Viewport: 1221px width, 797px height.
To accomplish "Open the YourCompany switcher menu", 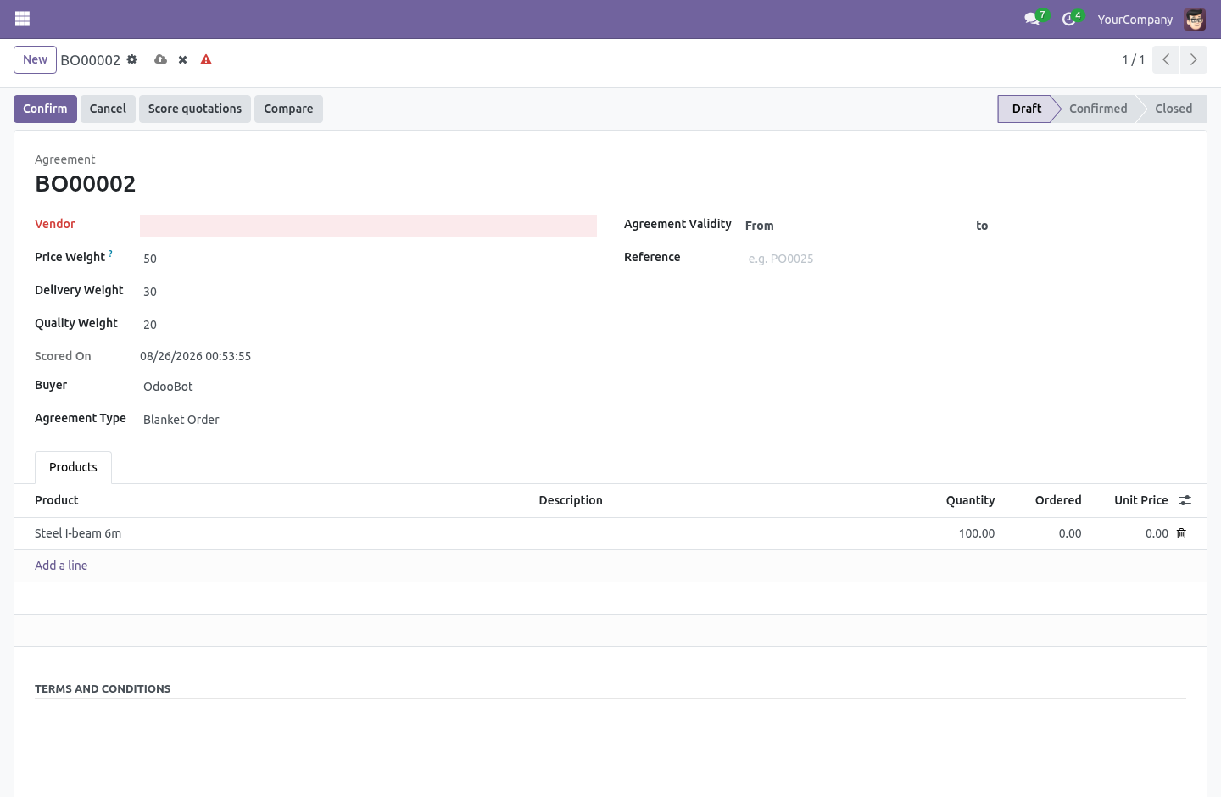I will [x=1135, y=19].
